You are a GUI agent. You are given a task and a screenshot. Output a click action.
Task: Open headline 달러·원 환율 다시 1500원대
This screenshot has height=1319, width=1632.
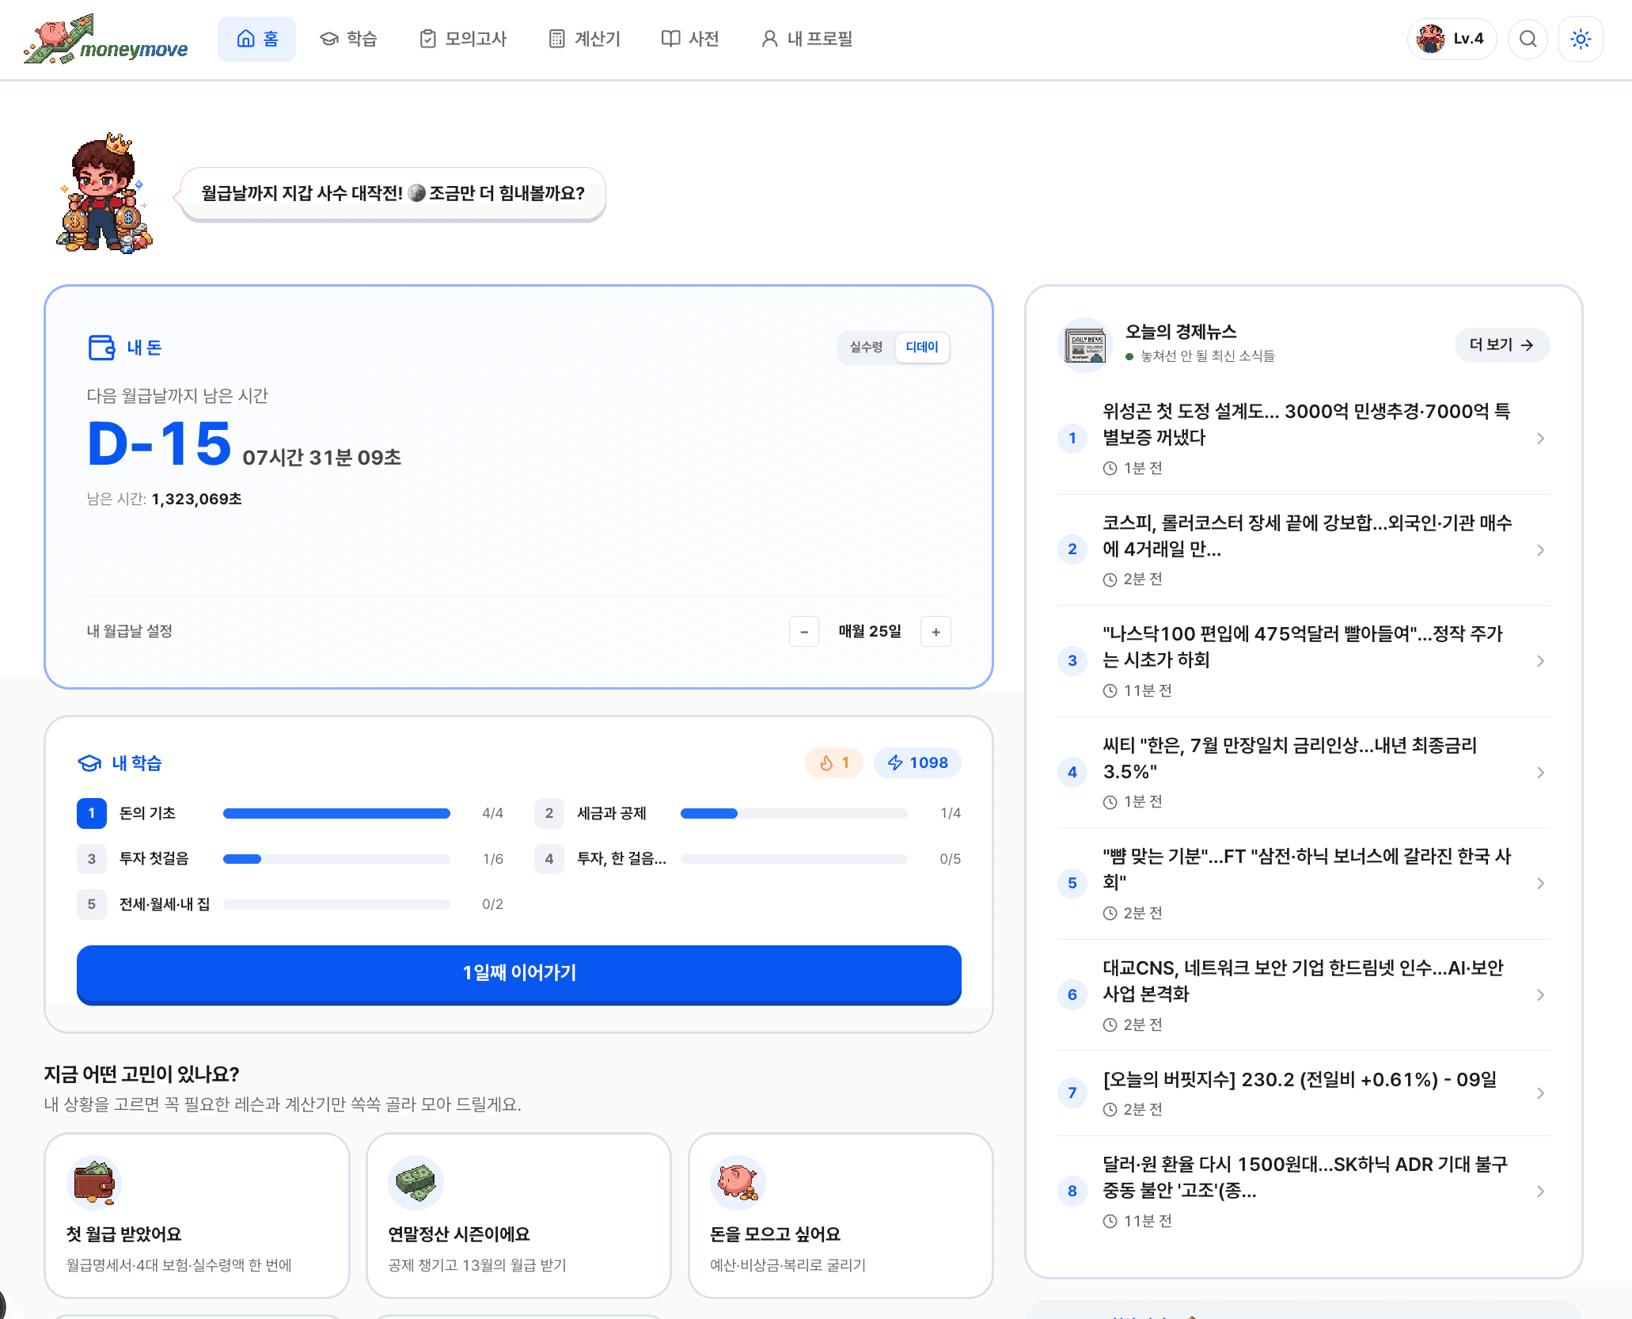pos(1305,1177)
